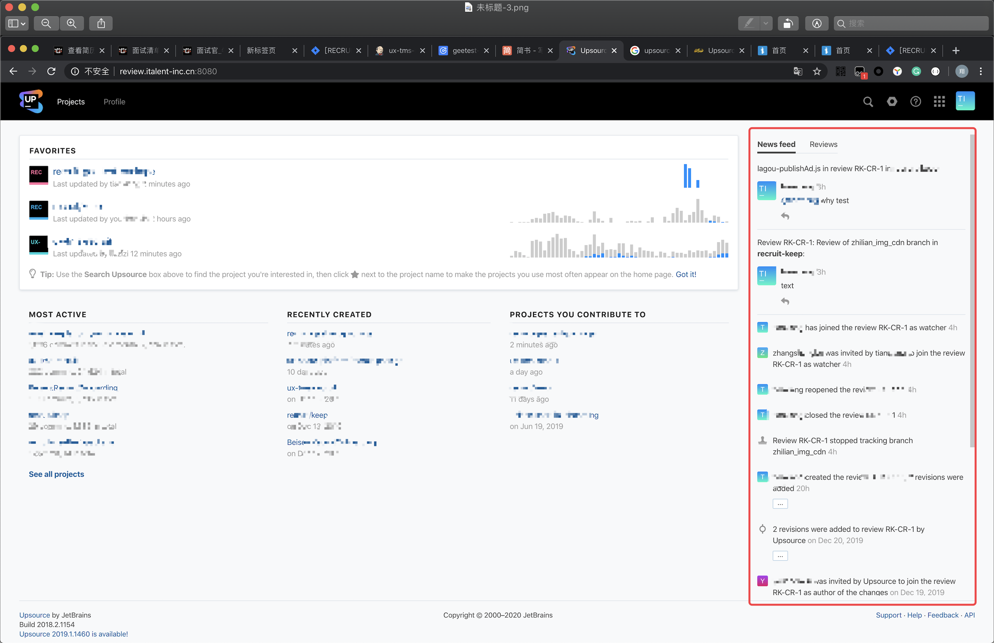Open the highlight pen options dropdown arrow

pyautogui.click(x=766, y=23)
